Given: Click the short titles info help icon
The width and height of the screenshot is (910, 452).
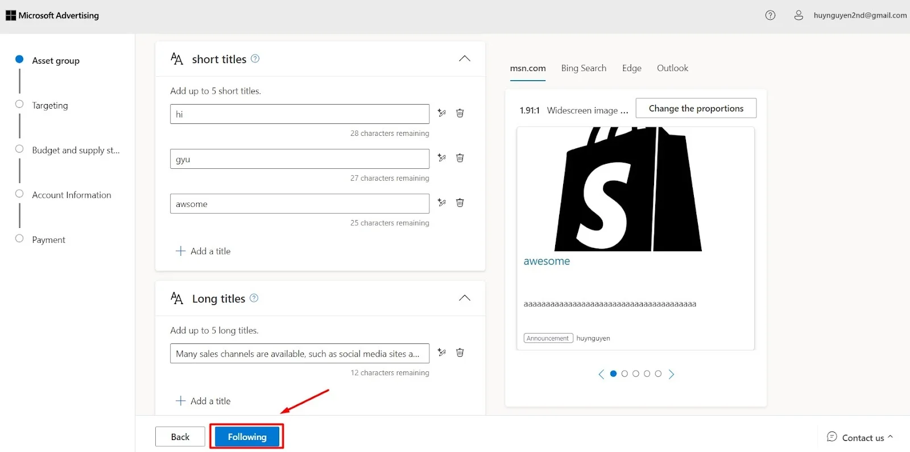Looking at the screenshot, I should (255, 59).
